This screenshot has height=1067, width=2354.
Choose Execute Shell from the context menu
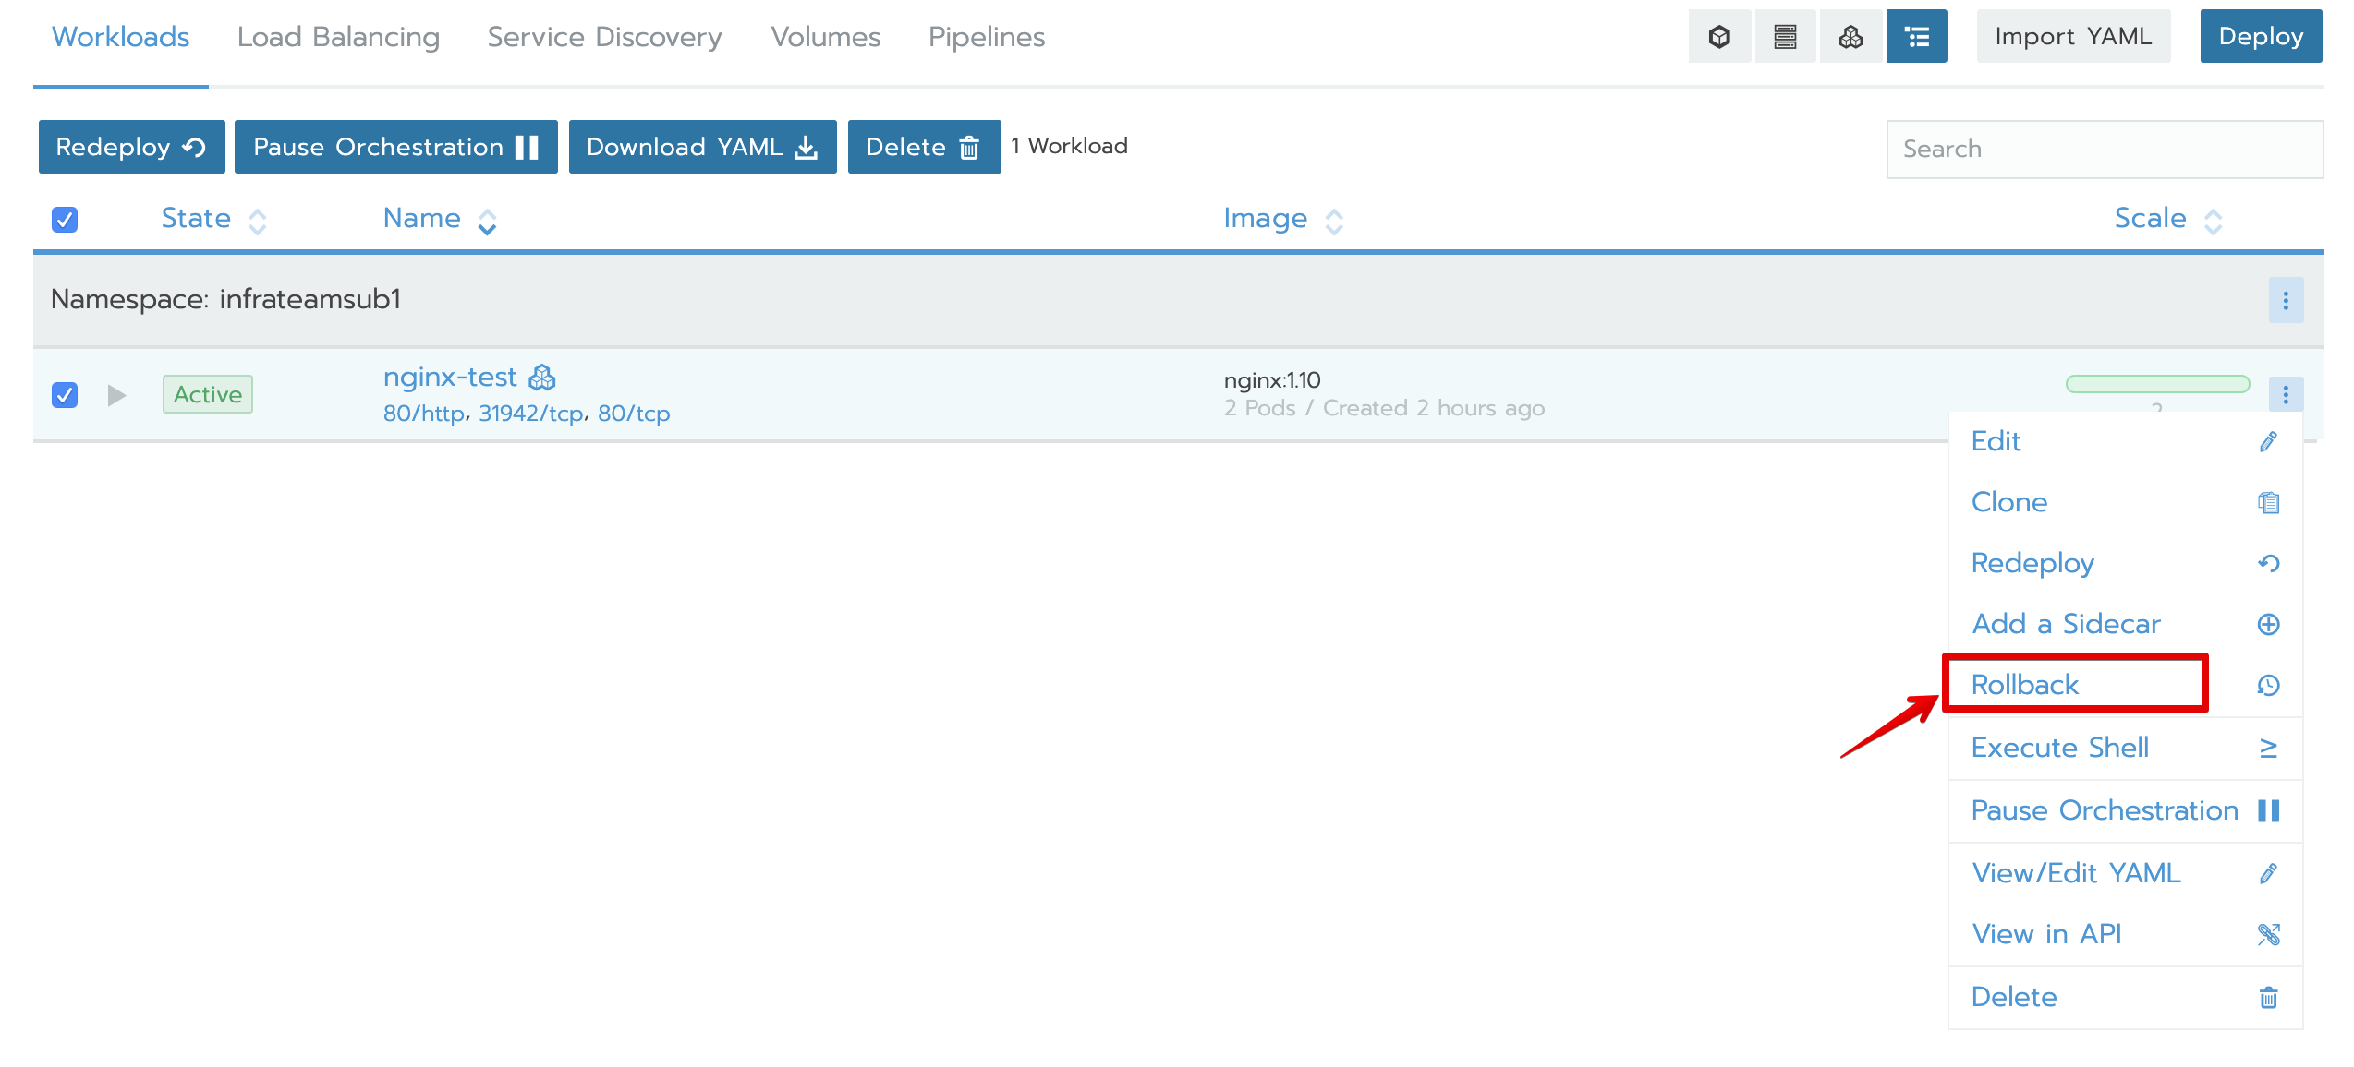tap(2059, 748)
